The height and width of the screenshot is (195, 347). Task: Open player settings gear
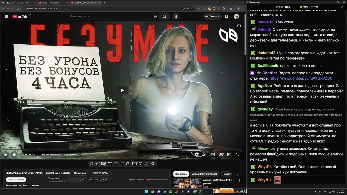click(221, 155)
